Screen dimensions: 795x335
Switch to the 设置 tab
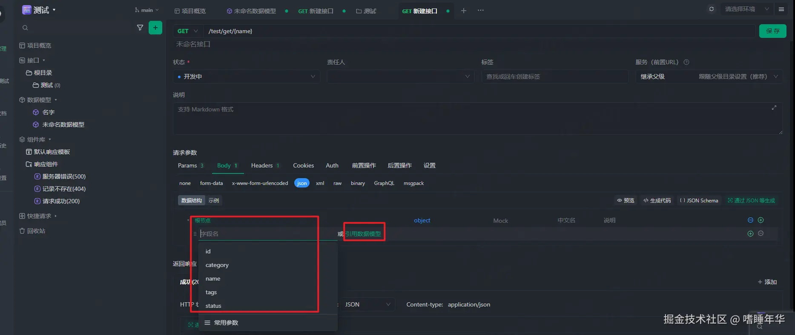pos(430,165)
